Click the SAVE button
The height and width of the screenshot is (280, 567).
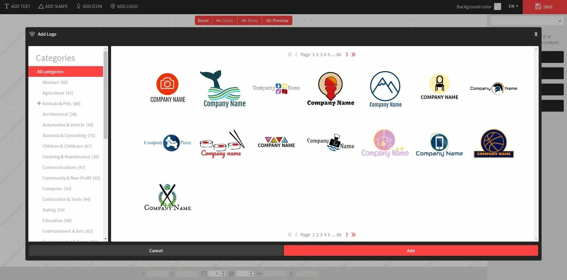(545, 7)
